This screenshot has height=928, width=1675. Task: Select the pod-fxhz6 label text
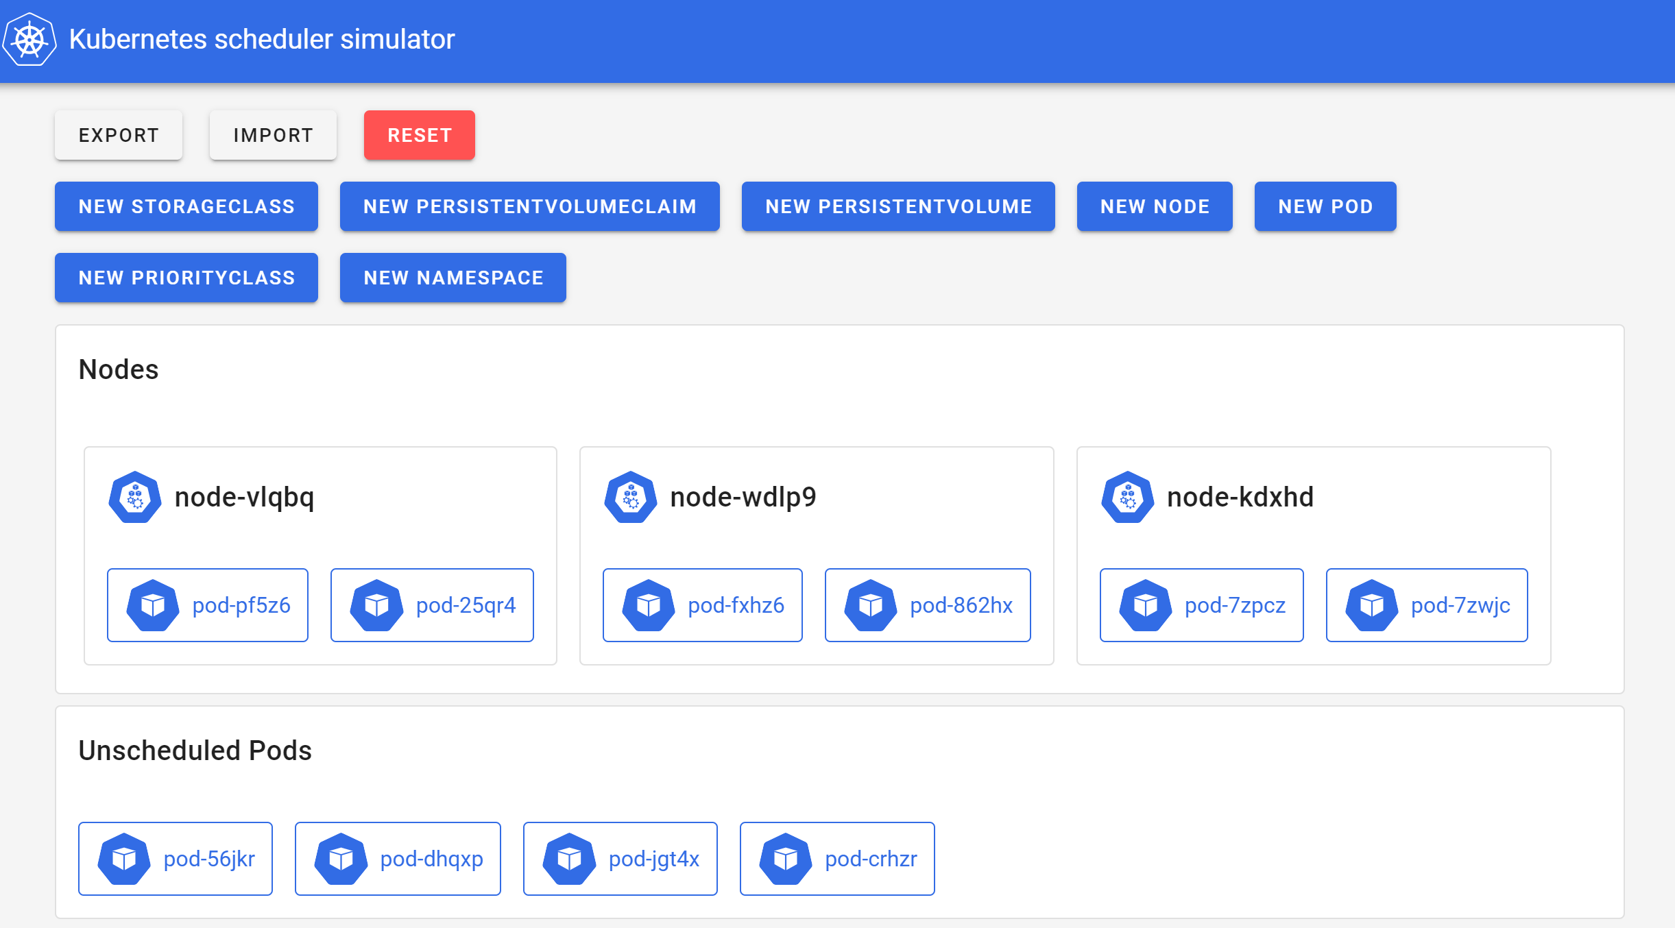[736, 606]
